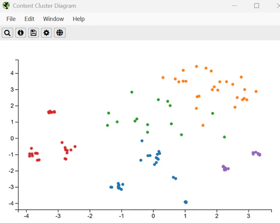Minimize the Content Cluster Diagram window
Viewport: 280px width, 223px height.
[235, 6]
